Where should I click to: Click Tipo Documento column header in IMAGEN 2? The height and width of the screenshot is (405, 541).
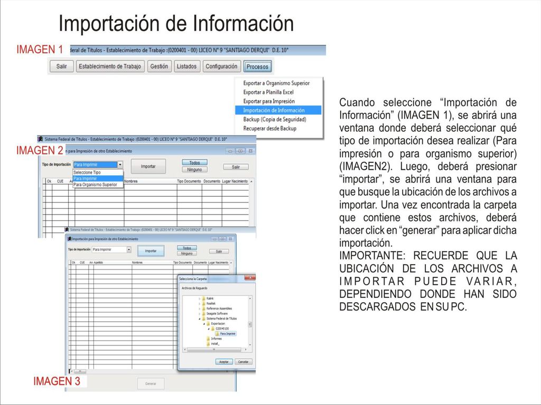click(189, 181)
